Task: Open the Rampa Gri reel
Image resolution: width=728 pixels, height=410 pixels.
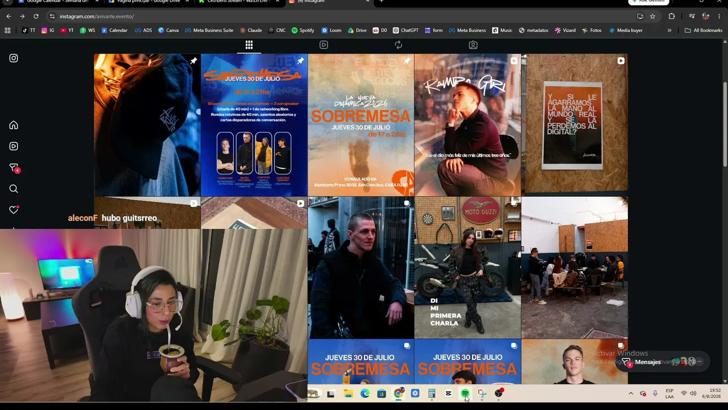Action: 468,125
